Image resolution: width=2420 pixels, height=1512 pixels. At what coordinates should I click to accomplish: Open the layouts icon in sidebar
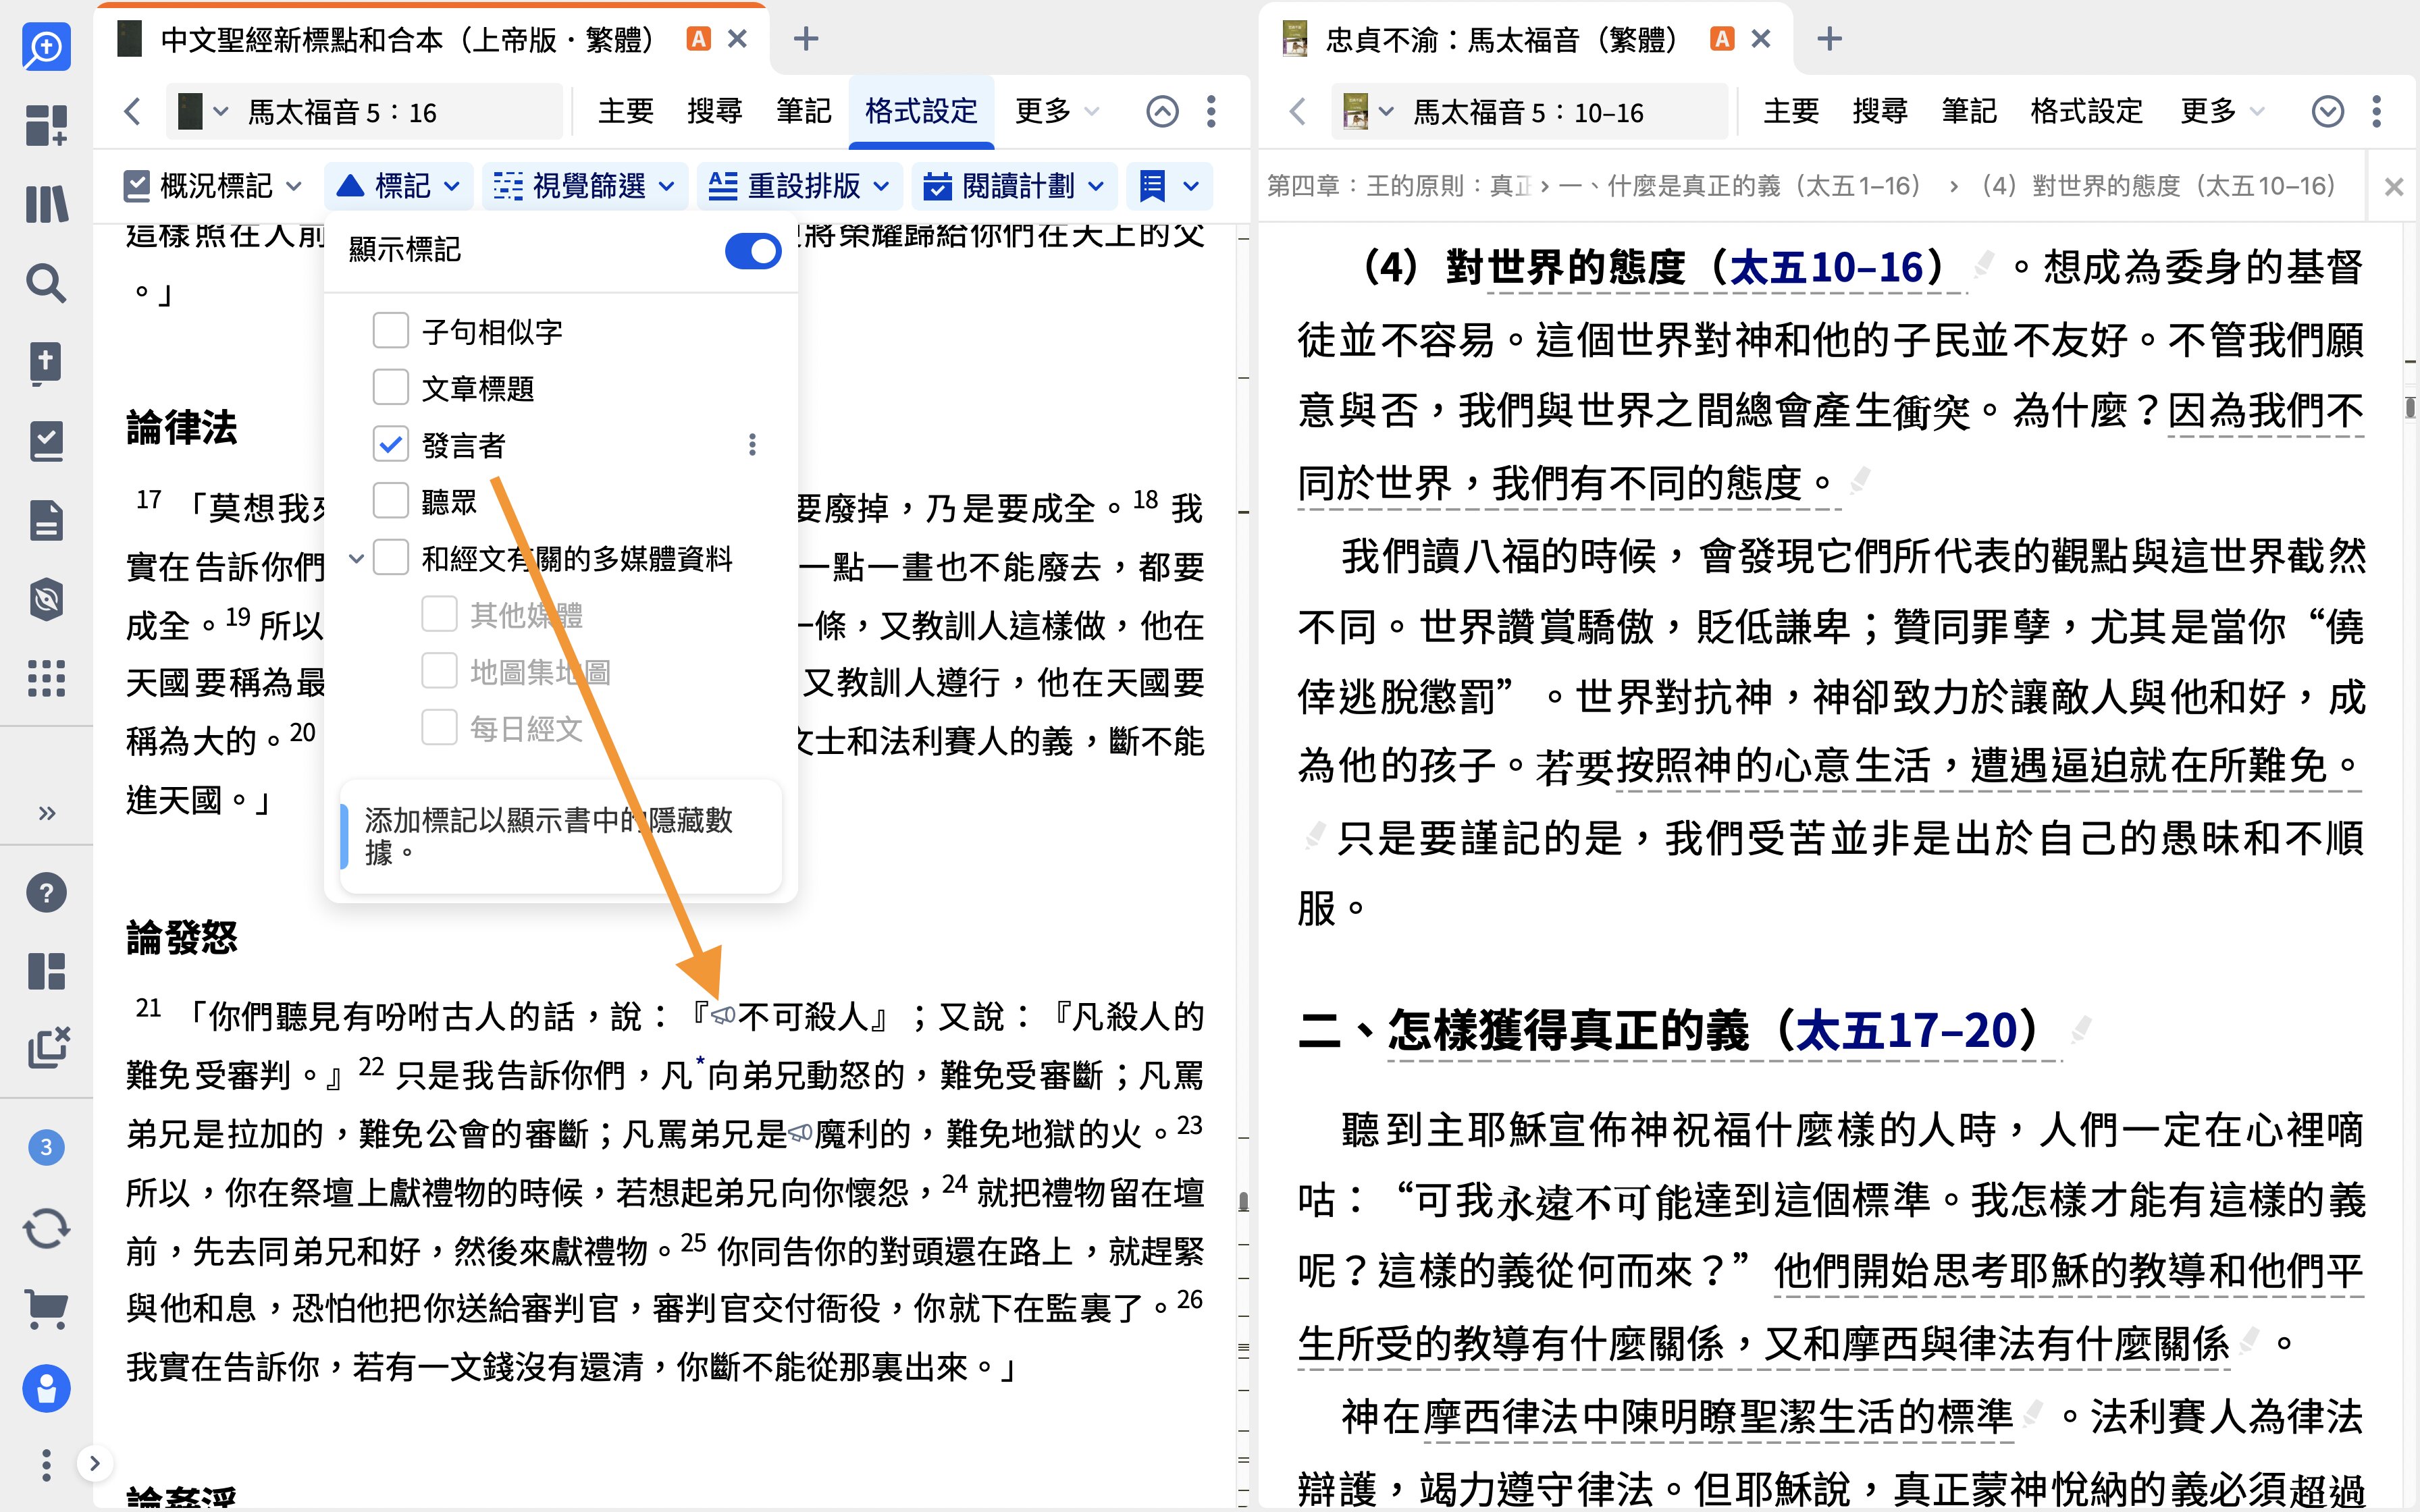point(46,971)
